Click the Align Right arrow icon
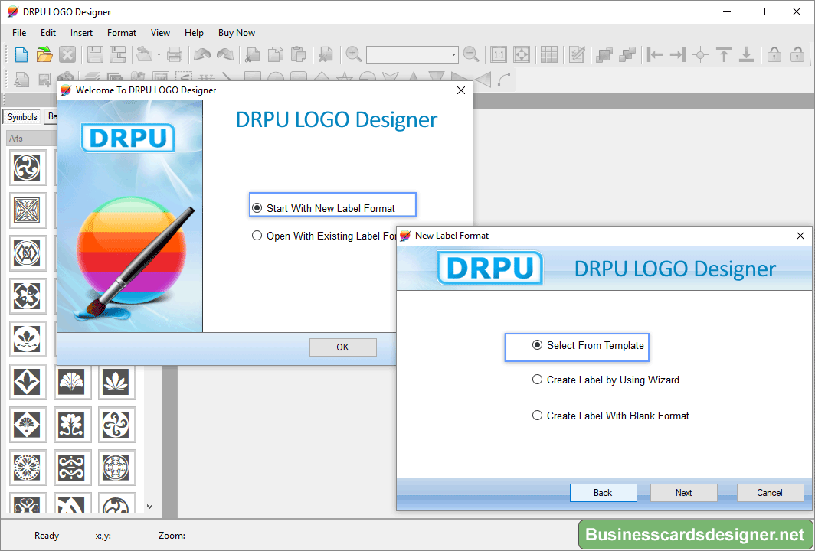Viewport: 815px width, 551px height. click(x=678, y=54)
